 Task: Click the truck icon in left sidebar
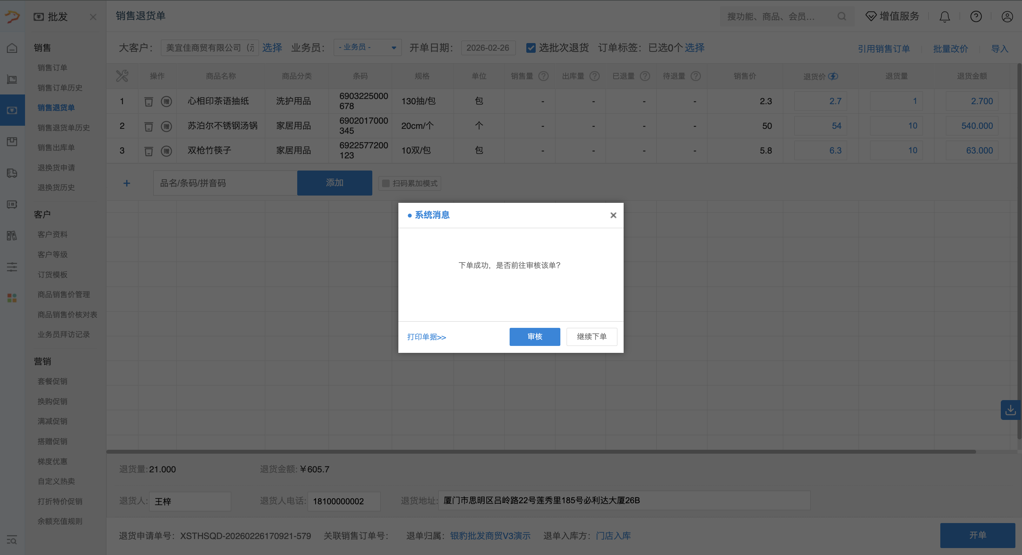[11, 173]
